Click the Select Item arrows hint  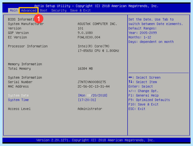tap(142, 82)
